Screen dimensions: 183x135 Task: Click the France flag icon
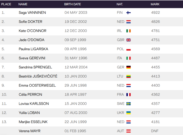click(x=129, y=95)
